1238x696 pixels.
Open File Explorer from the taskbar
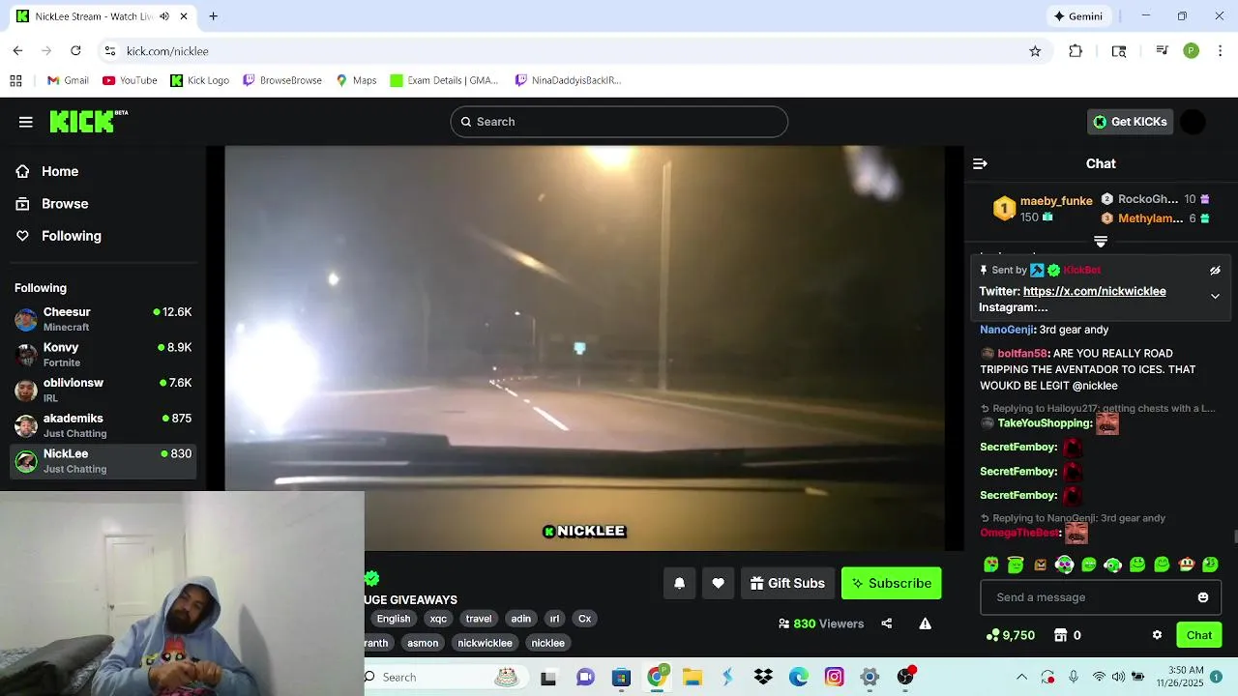[x=692, y=677]
